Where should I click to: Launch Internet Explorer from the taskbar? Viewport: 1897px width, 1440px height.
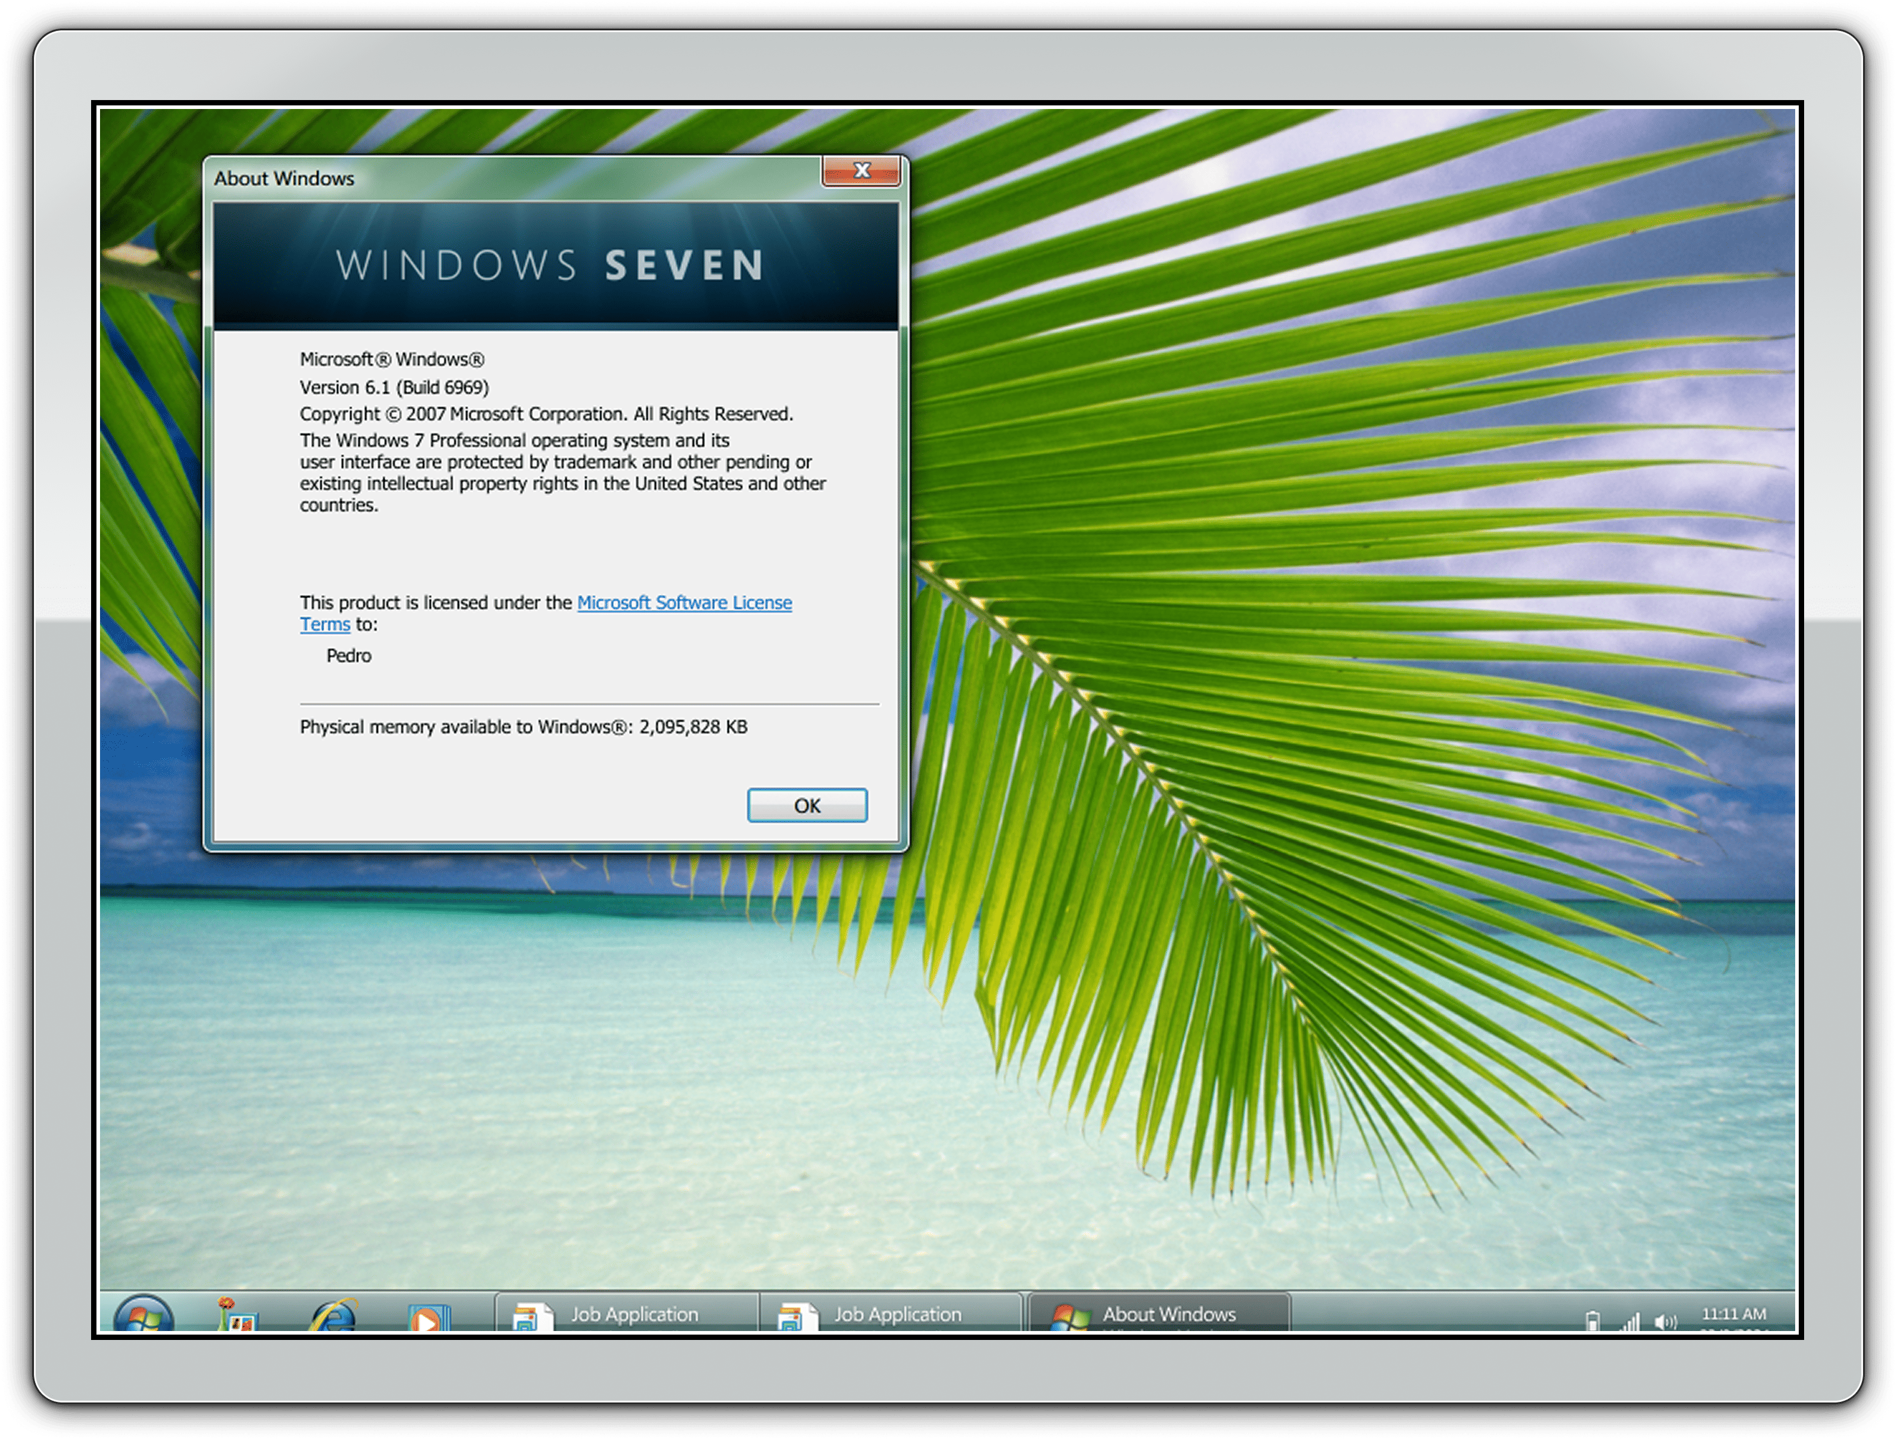coord(335,1315)
